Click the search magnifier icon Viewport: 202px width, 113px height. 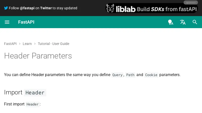coord(195,22)
